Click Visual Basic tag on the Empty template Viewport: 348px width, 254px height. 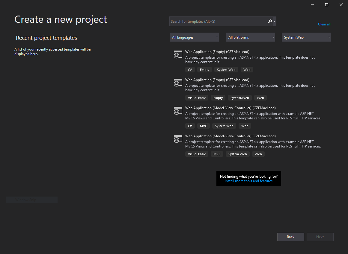pyautogui.click(x=197, y=98)
